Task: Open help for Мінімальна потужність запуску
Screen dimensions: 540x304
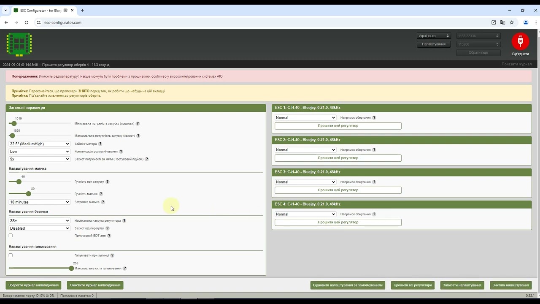Action: (138, 124)
